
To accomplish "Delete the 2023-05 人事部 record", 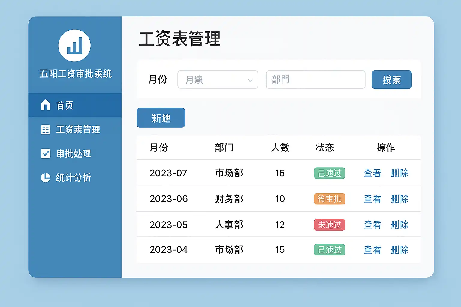I will tap(400, 225).
